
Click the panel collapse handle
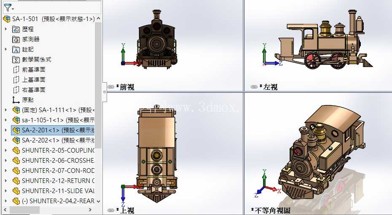point(105,92)
